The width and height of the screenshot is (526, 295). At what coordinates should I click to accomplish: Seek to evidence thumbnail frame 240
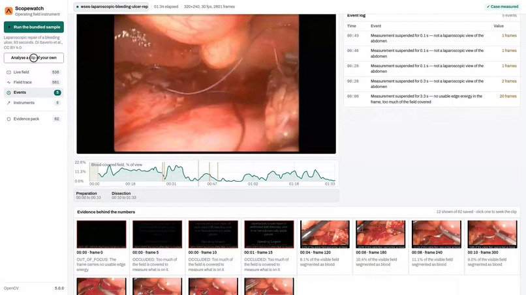click(x=437, y=234)
